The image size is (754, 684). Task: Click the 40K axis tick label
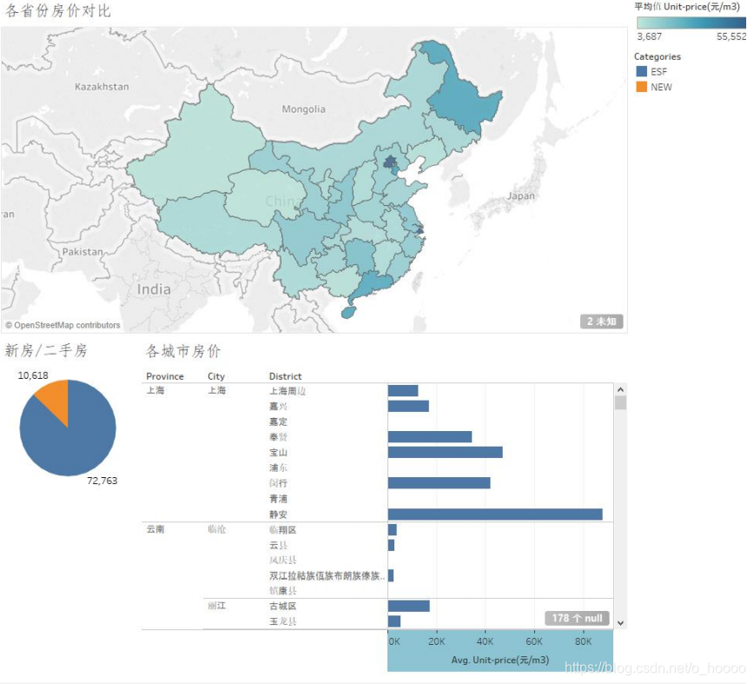pyautogui.click(x=485, y=641)
